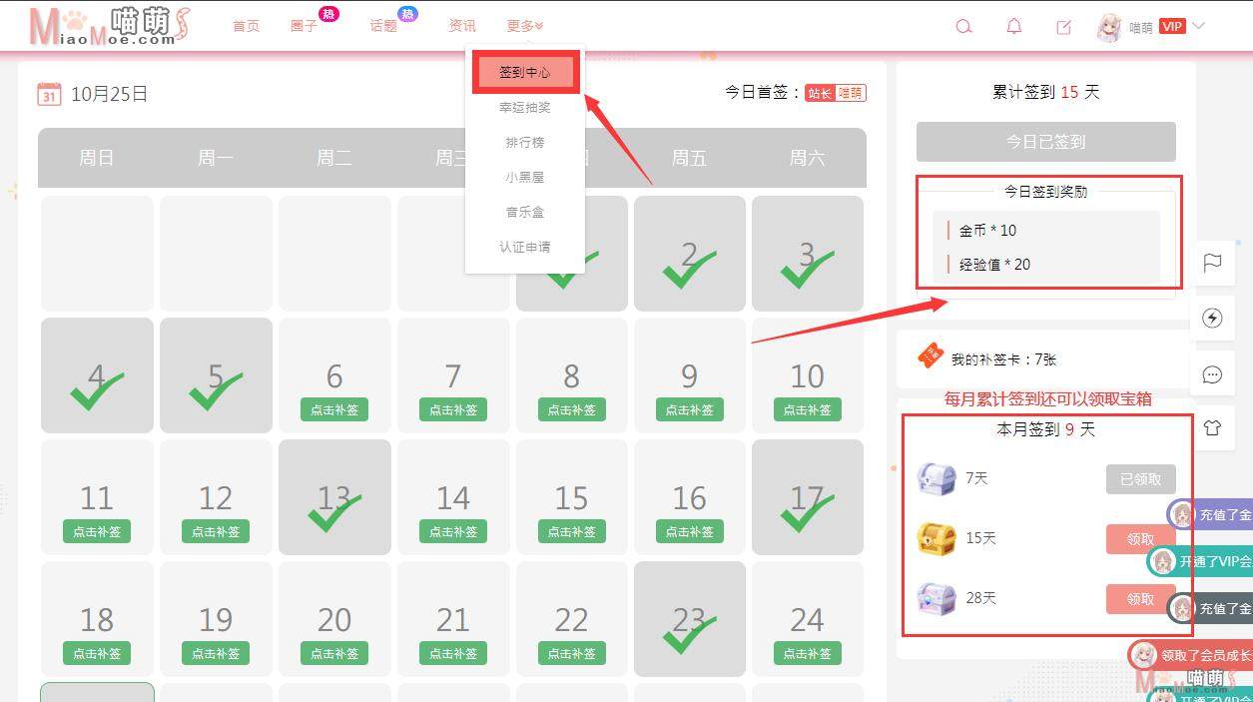Click the compose post pencil icon
This screenshot has height=702, width=1253.
coord(1064,27)
